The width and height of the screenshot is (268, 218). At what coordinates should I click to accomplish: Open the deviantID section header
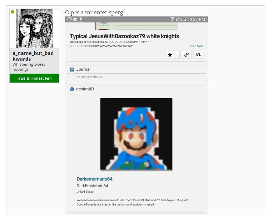click(x=85, y=89)
